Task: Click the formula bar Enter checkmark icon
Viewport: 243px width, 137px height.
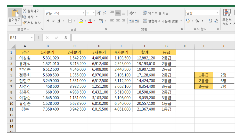Action: coord(56,37)
